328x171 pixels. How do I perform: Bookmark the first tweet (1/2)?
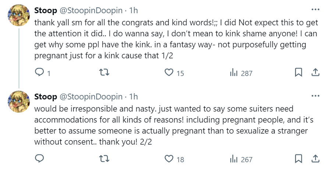coord(299,73)
